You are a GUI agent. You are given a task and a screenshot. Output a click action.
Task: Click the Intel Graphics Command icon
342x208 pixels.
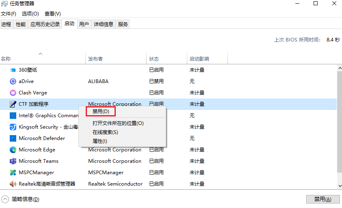click(x=13, y=115)
